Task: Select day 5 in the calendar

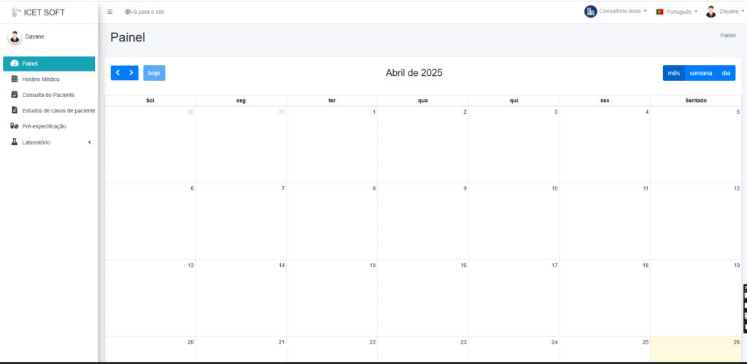Action: pyautogui.click(x=696, y=144)
